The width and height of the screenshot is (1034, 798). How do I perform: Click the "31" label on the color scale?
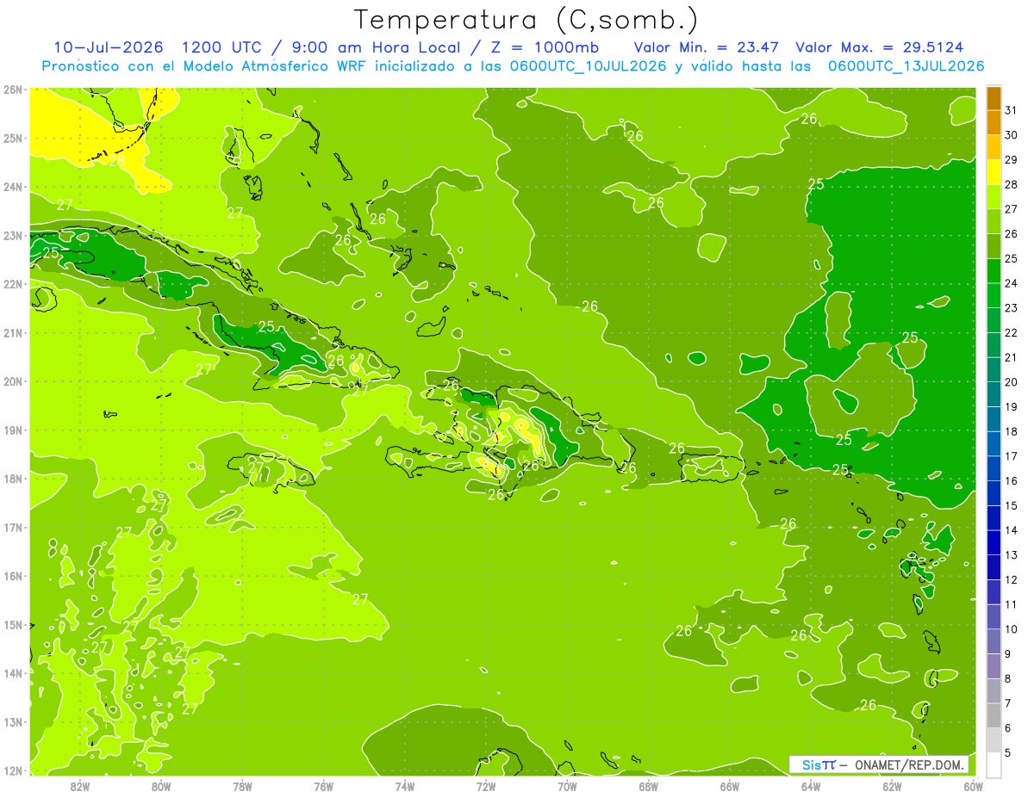1012,110
